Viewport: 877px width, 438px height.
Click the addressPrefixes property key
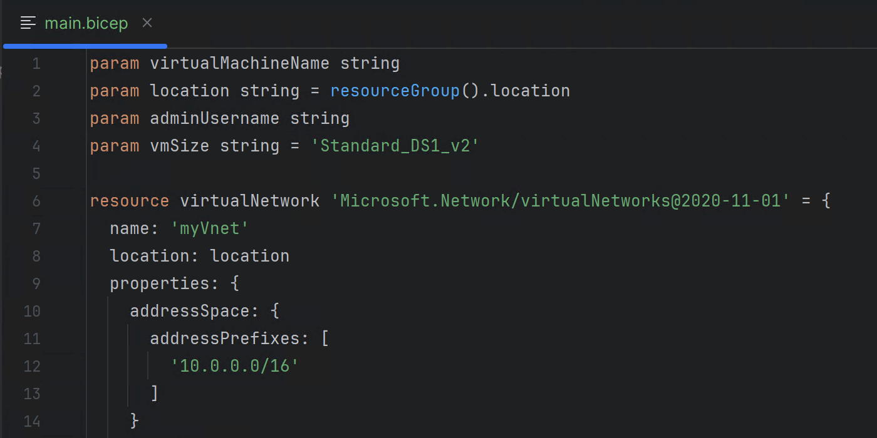224,339
